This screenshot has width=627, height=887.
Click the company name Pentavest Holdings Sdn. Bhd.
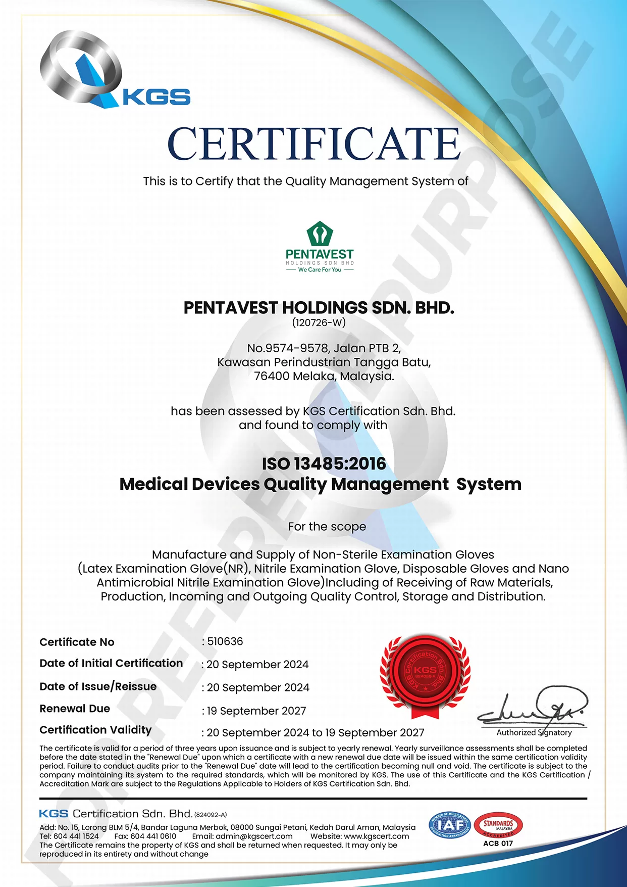[319, 307]
